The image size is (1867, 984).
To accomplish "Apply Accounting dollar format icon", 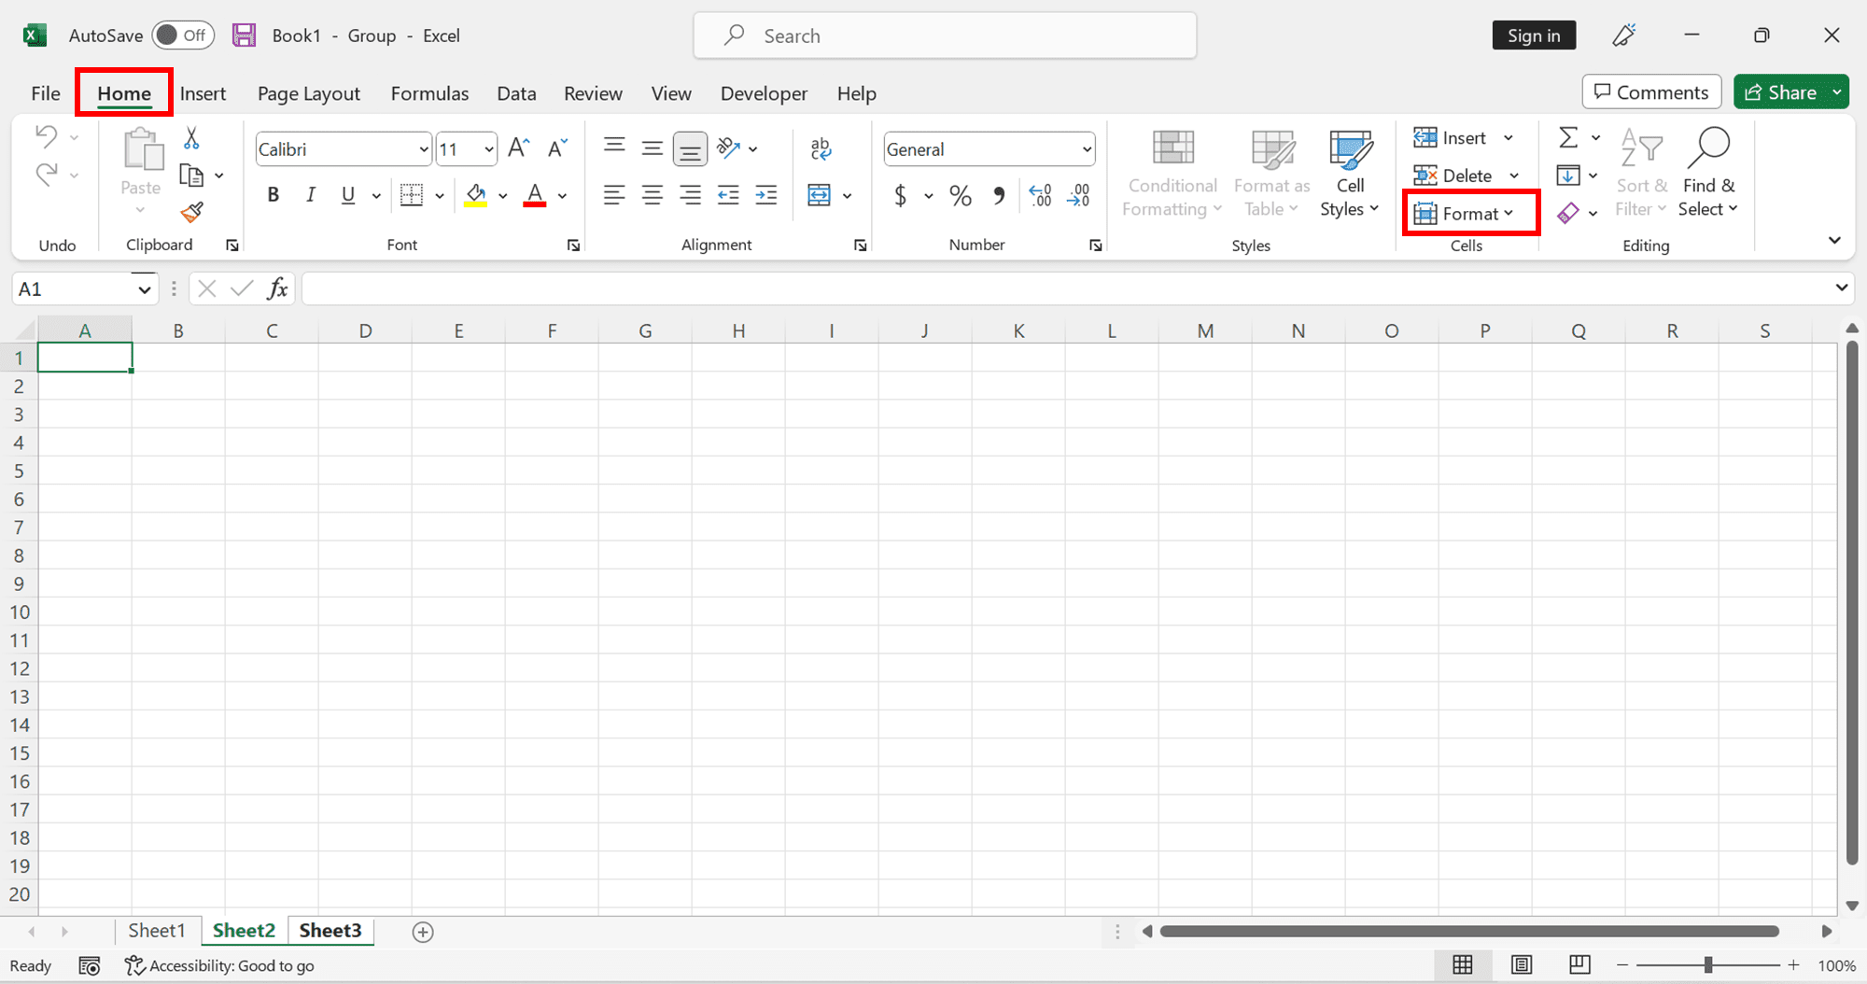I will click(900, 194).
